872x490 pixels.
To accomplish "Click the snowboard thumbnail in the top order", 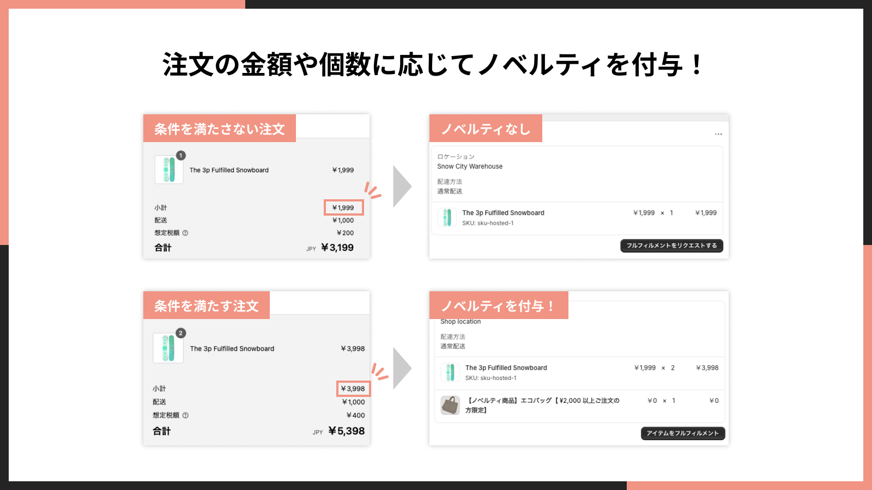I will [x=168, y=169].
